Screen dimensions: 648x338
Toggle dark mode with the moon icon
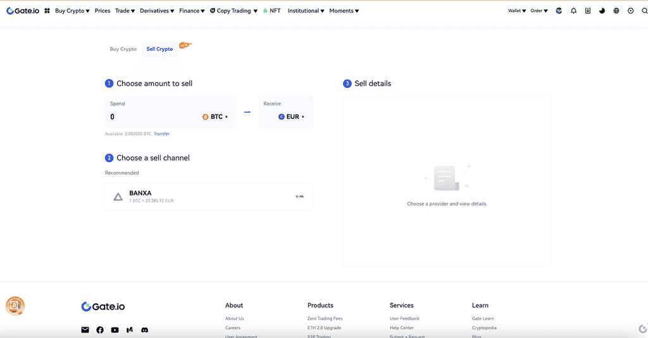pos(602,11)
